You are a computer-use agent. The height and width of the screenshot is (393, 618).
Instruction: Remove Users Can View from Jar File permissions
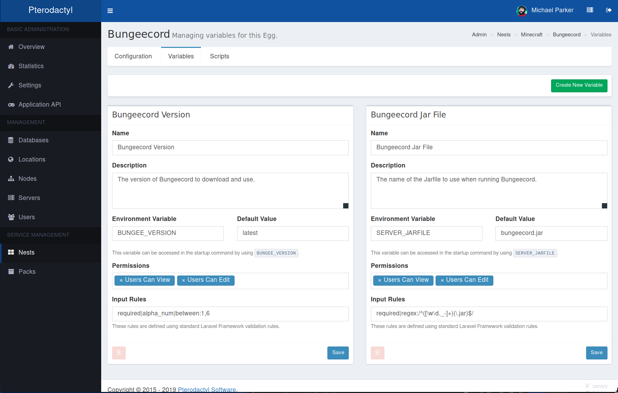pyautogui.click(x=380, y=280)
